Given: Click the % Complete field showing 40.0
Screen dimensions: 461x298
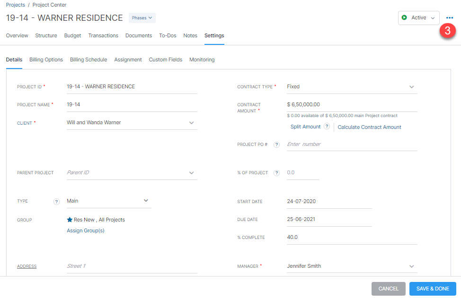Looking at the screenshot, I should tap(352, 238).
